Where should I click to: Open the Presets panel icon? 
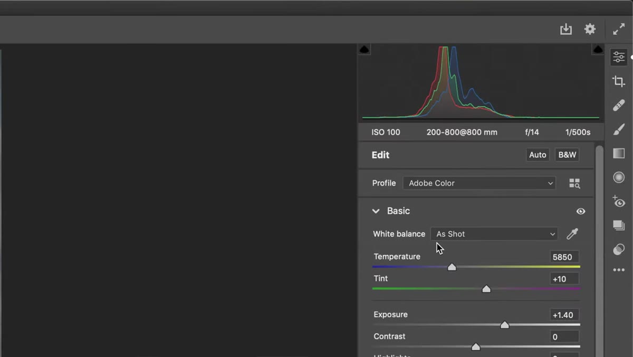pos(619,249)
